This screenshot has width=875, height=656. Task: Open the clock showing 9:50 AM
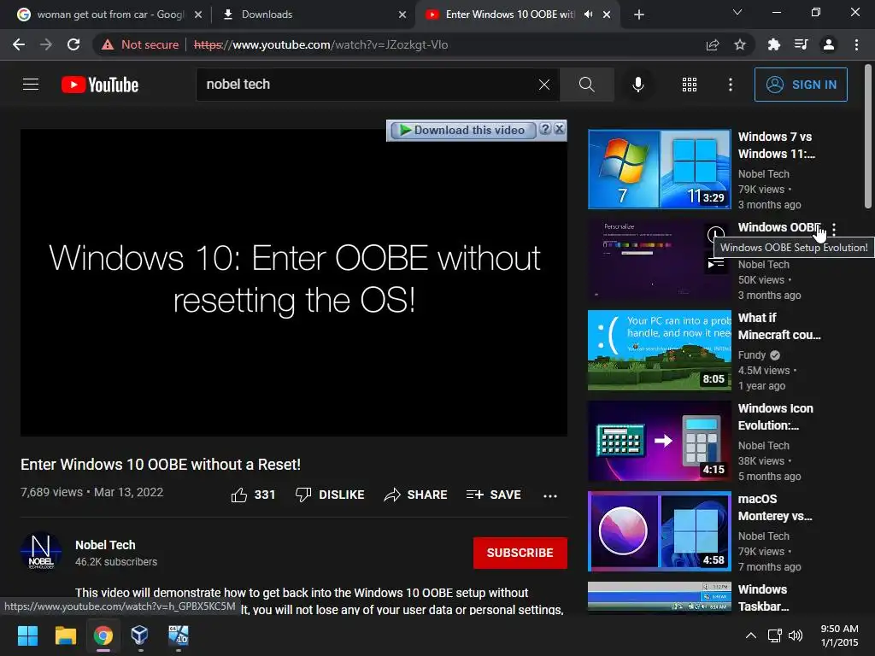[839, 635]
